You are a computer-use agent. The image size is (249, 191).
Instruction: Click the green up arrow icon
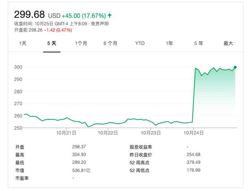click(x=110, y=16)
